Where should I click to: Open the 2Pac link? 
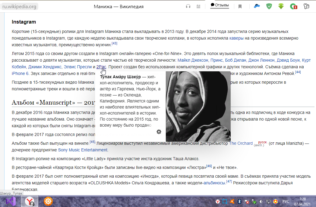click(x=101, y=67)
